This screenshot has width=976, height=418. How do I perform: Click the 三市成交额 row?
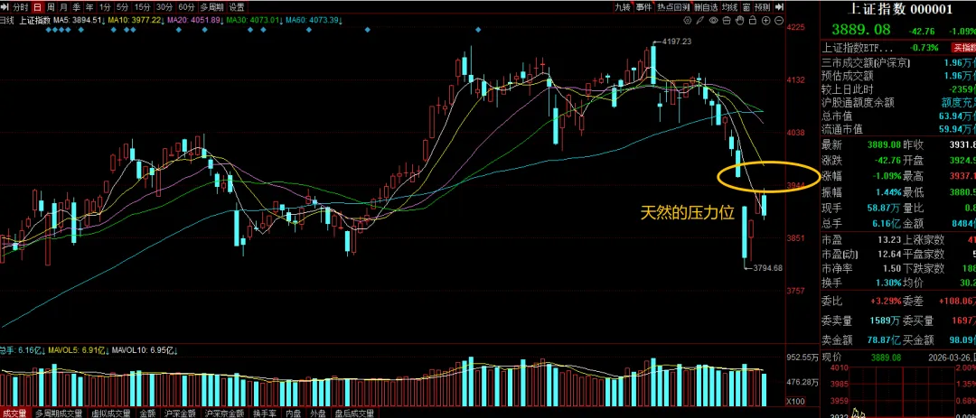click(898, 62)
